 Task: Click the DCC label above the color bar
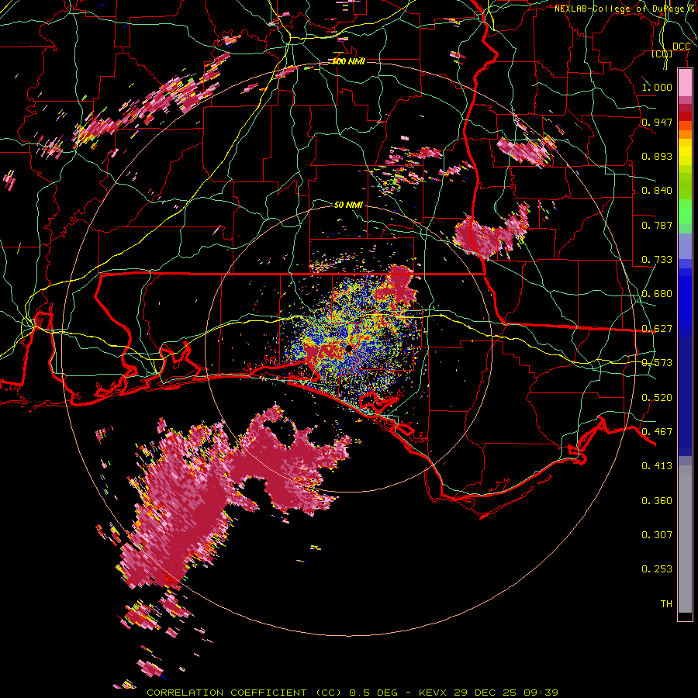tap(681, 46)
